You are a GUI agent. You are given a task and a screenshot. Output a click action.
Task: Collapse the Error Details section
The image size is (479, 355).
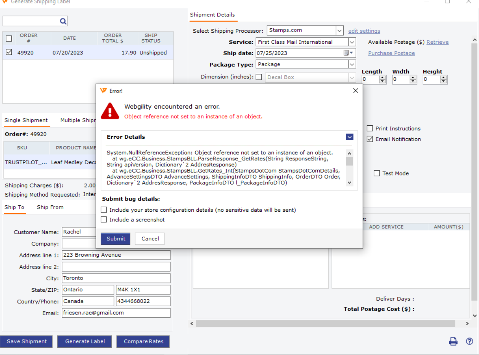coord(350,137)
